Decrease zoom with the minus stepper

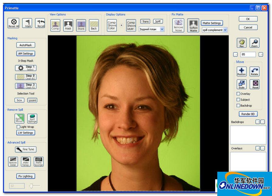236,54
